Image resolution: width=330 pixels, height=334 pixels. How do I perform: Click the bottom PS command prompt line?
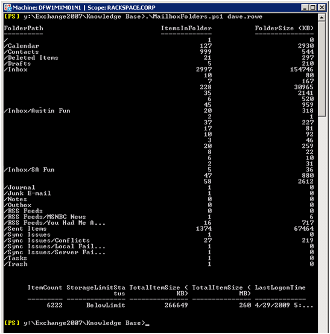(77, 323)
